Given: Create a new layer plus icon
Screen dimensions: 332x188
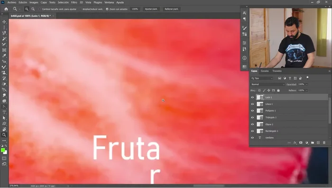Looking at the screenshot, I should tap(318, 143).
